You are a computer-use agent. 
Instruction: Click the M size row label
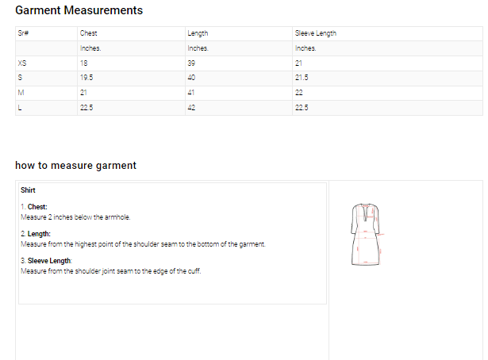click(x=20, y=93)
